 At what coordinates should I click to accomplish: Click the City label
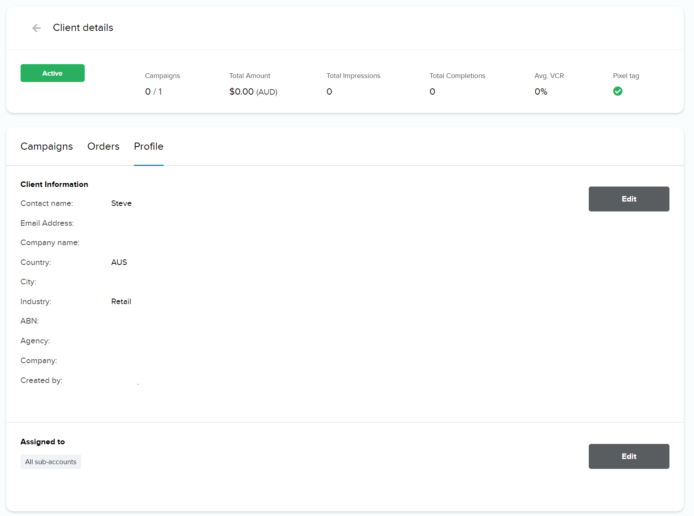28,282
